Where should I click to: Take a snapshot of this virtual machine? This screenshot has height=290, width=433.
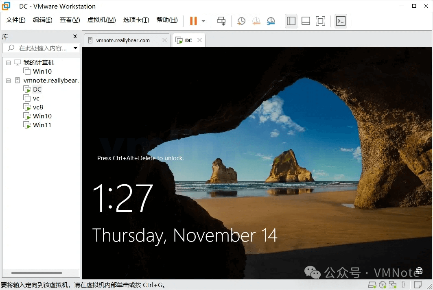[x=241, y=21]
